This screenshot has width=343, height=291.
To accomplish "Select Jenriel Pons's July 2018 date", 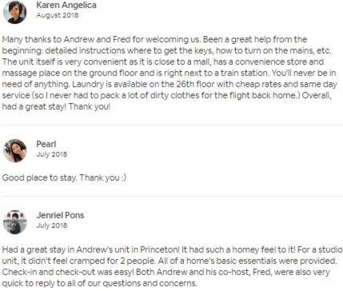I will point(52,225).
